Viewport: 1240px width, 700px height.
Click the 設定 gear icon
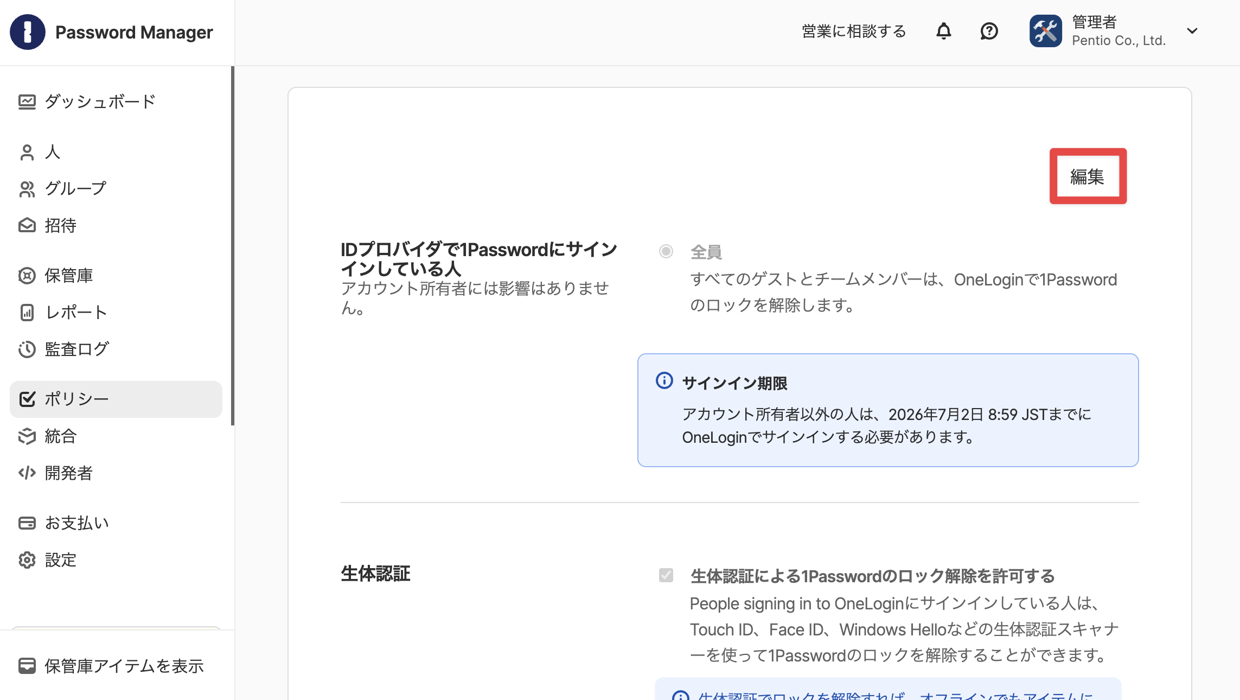pyautogui.click(x=27, y=560)
